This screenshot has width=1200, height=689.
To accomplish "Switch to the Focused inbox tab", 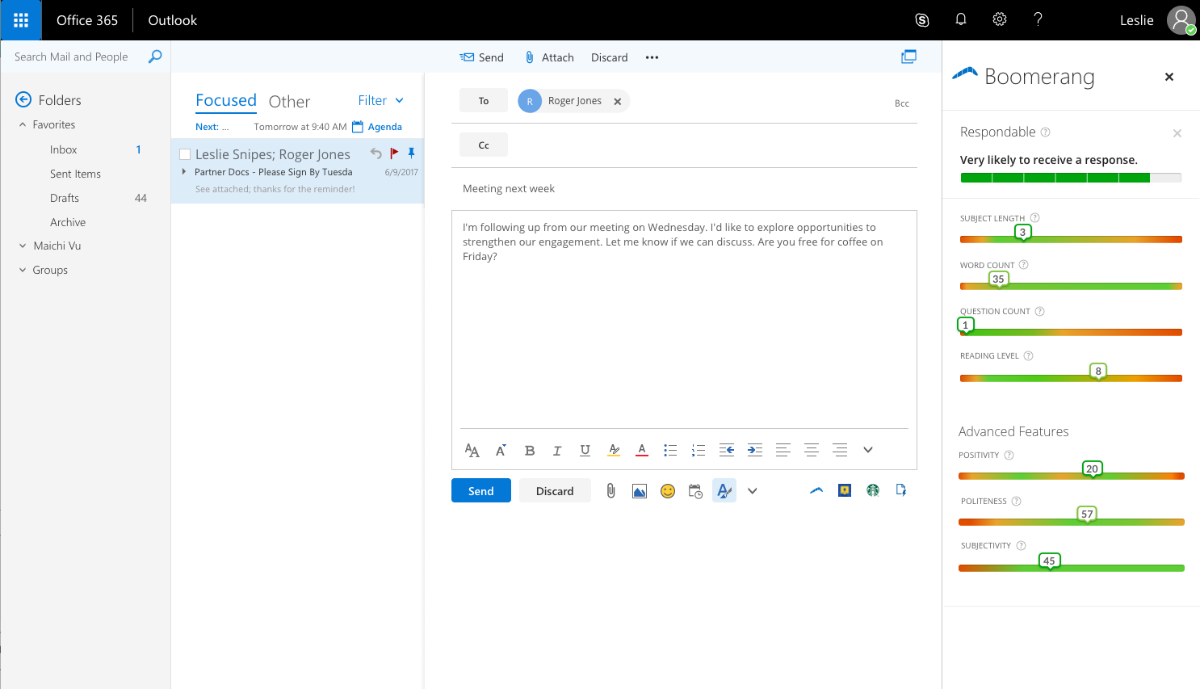I will (226, 100).
